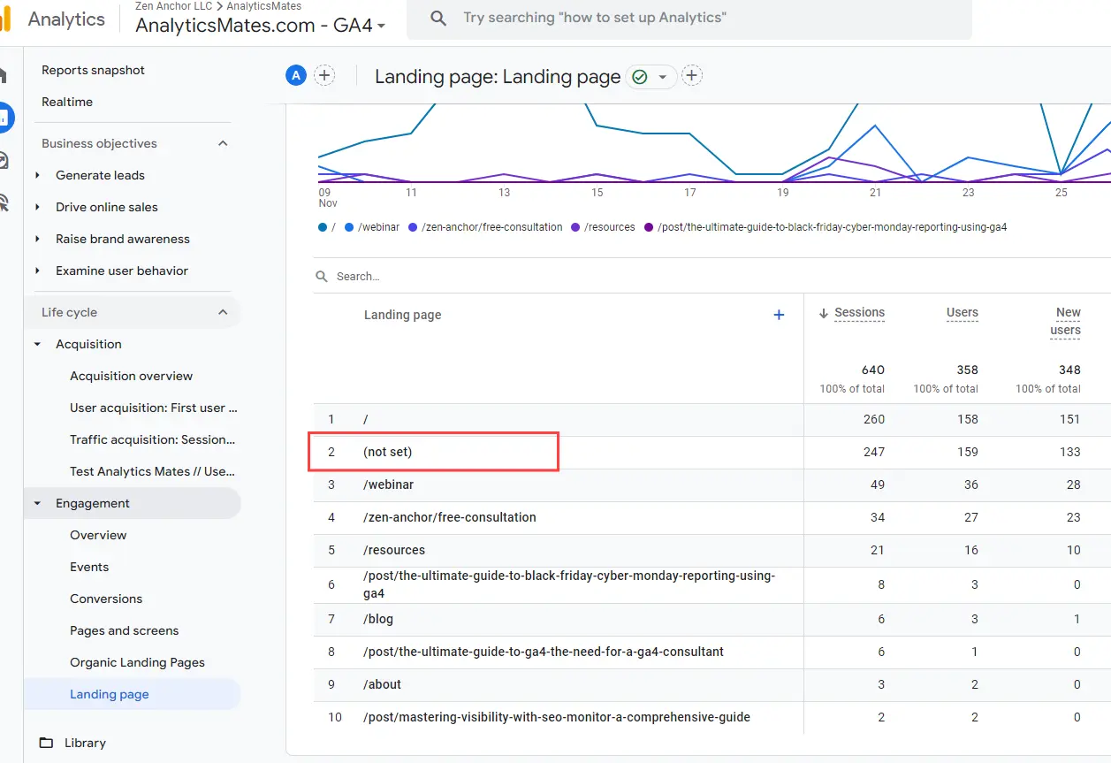The height and width of the screenshot is (763, 1111).
Task: Click the table search magnifier icon
Action: point(322,277)
